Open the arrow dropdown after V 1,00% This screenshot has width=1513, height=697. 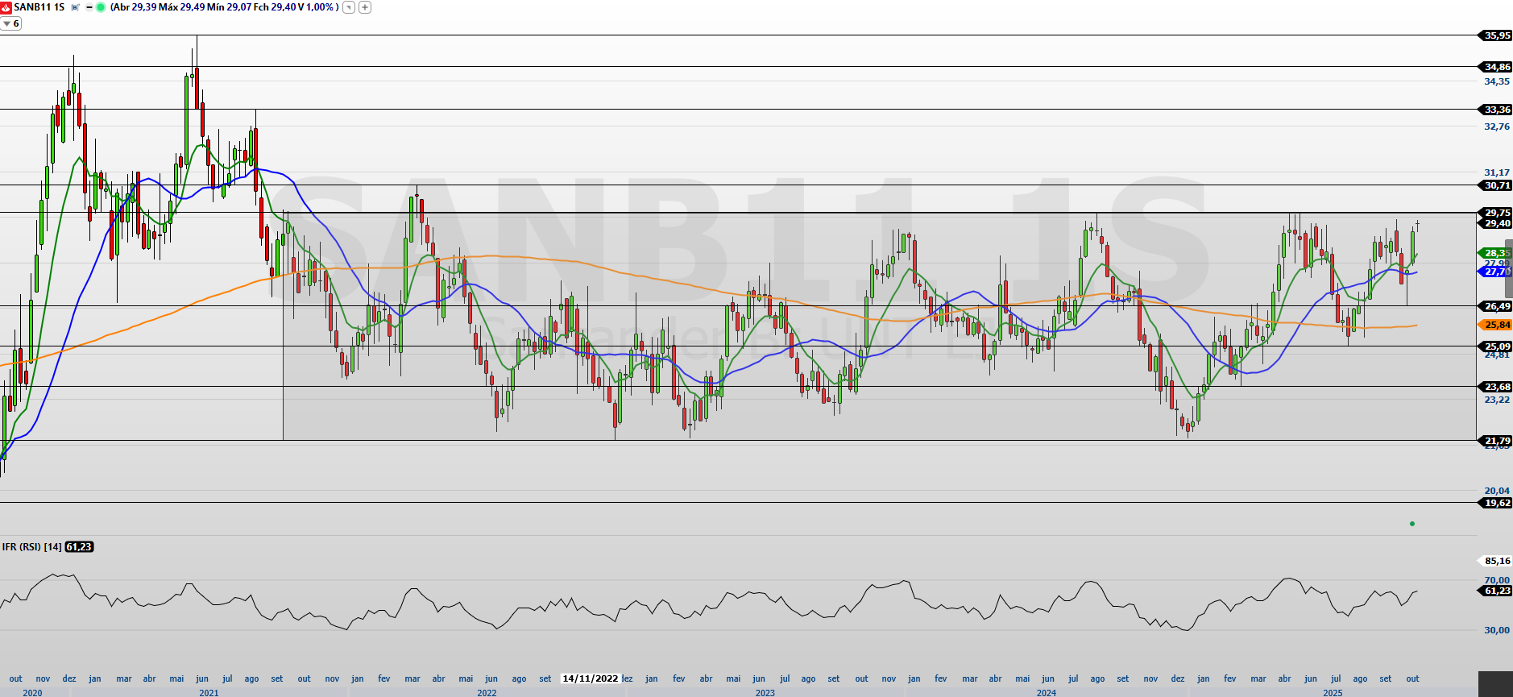coord(349,7)
